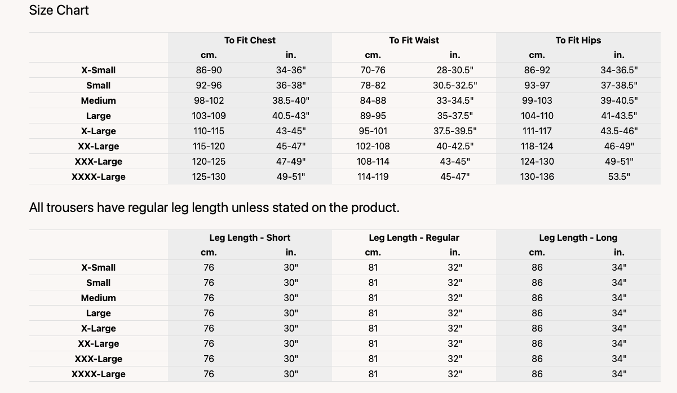The height and width of the screenshot is (393, 677).
Task: Click the To Fit Hips column header
Action: (578, 40)
